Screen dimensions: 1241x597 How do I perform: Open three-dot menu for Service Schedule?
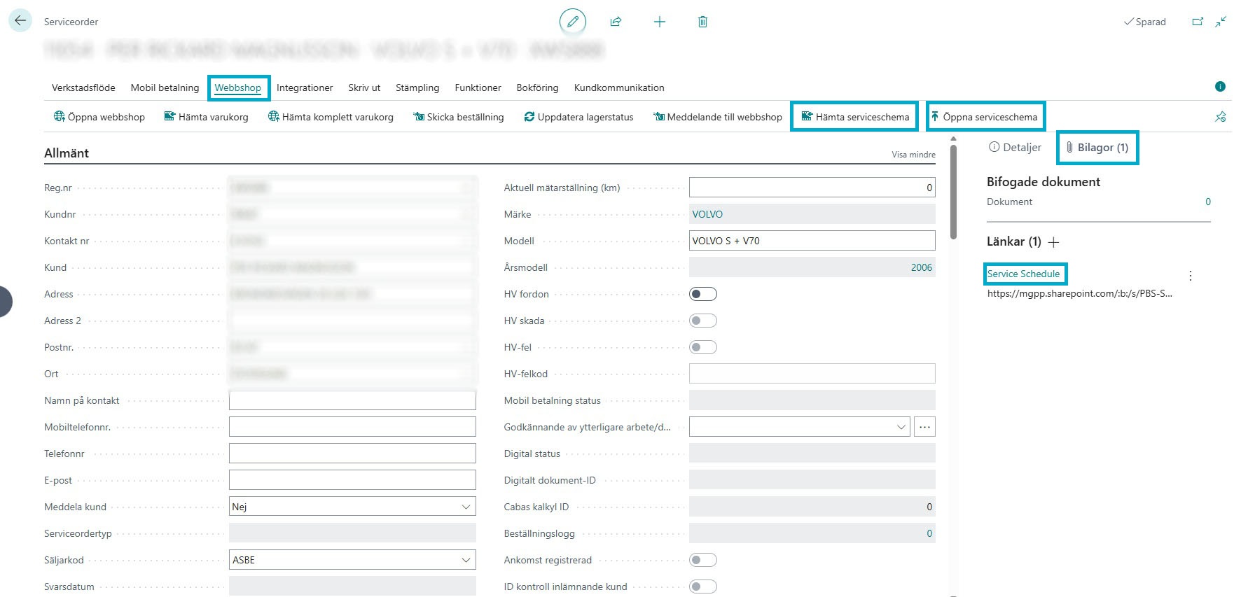[x=1190, y=276]
